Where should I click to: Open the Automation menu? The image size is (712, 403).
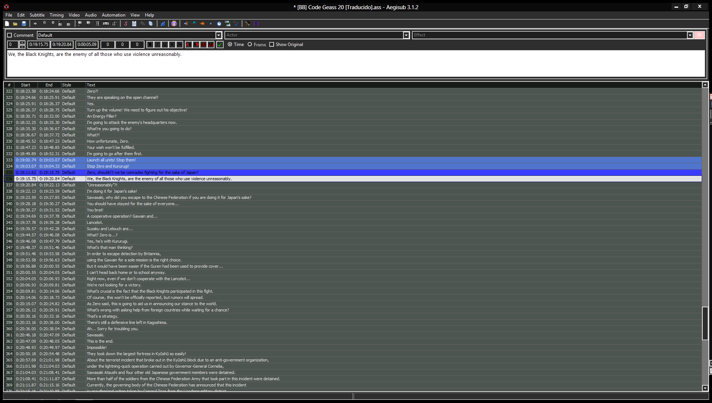tap(113, 15)
